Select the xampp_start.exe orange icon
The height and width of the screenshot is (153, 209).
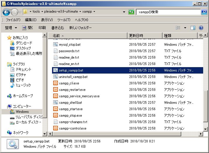pos(56,109)
